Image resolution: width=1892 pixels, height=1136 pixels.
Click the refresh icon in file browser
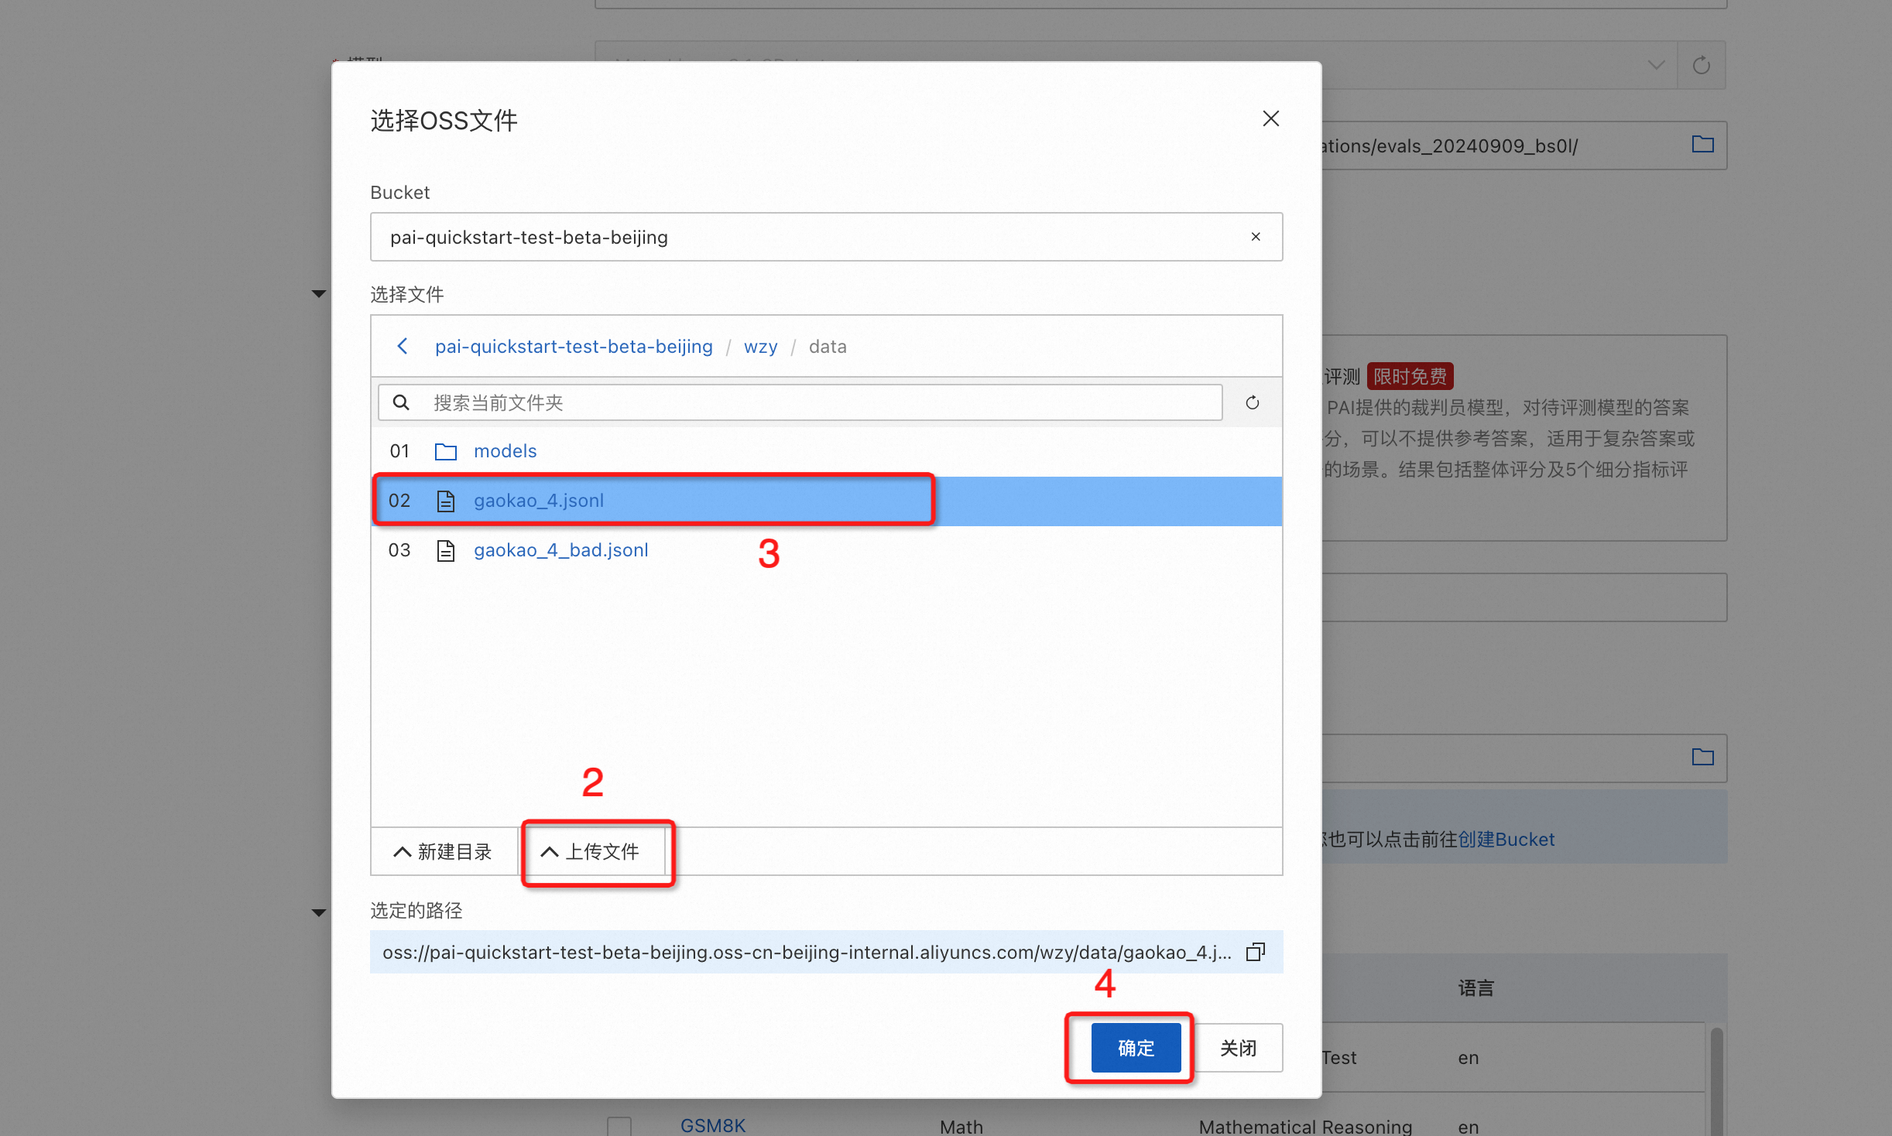point(1252,401)
